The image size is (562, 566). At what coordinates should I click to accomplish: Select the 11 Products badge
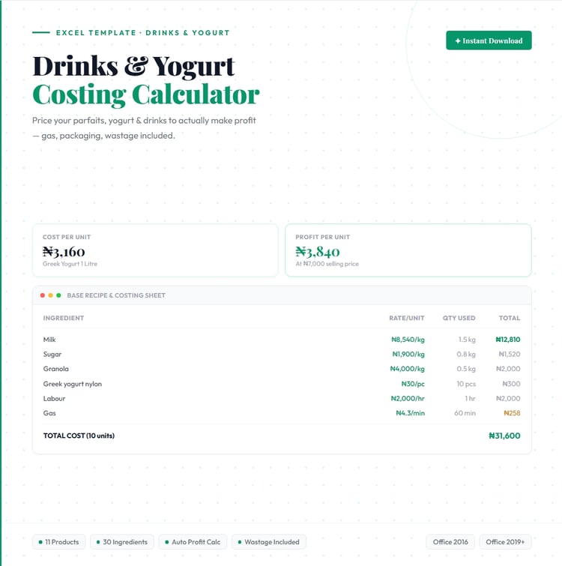point(58,542)
